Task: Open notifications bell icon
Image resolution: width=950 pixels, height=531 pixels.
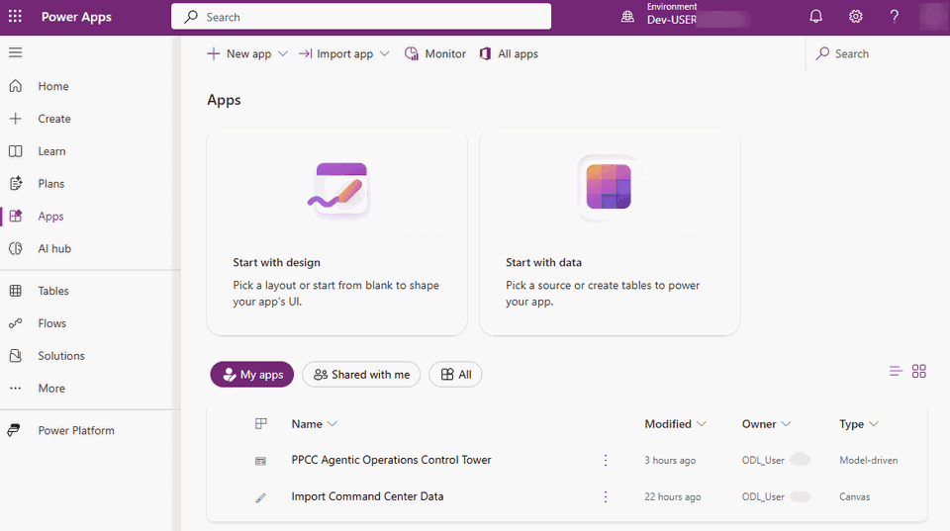Action: [816, 17]
